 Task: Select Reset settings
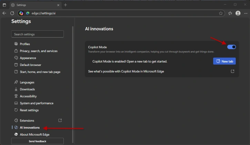click(x=29, y=110)
